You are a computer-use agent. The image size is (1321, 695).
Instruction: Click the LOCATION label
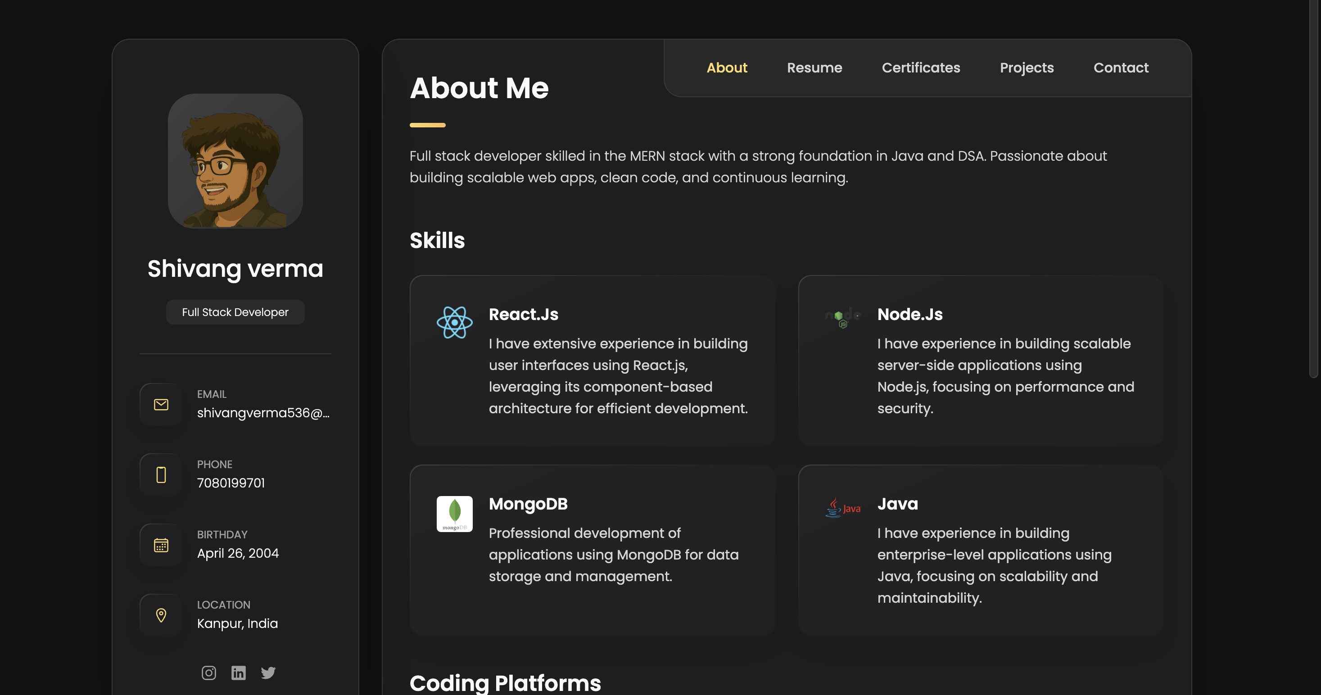coord(224,605)
